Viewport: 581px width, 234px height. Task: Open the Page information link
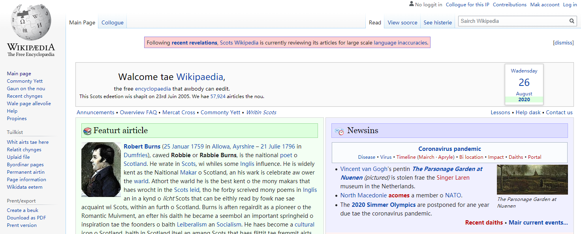(x=26, y=180)
